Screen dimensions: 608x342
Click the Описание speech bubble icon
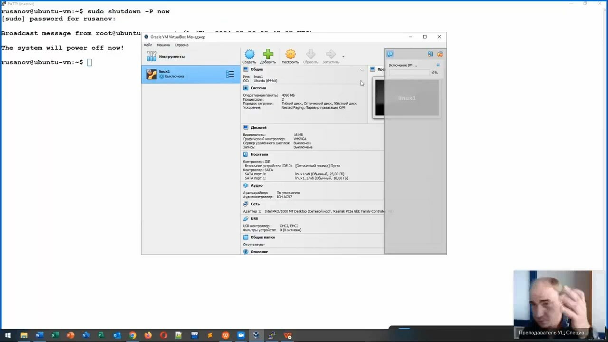point(246,252)
